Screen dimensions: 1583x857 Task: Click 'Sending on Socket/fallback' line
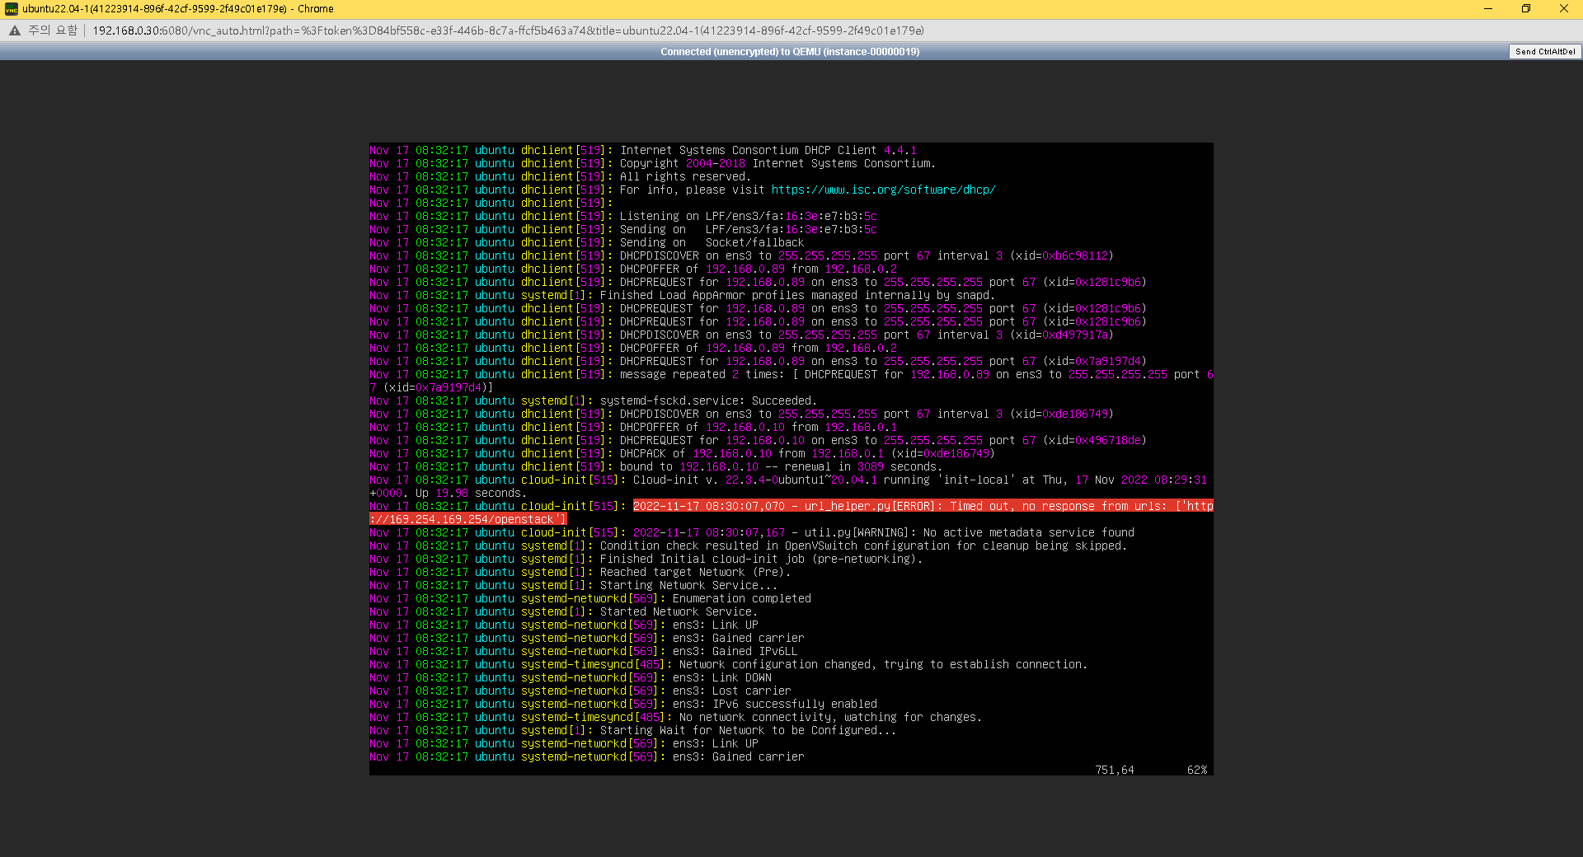tap(587, 242)
